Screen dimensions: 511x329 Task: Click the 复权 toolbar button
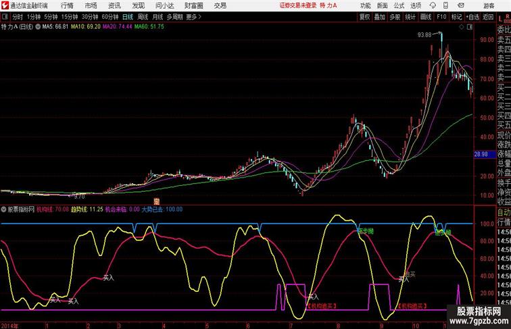pos(365,17)
